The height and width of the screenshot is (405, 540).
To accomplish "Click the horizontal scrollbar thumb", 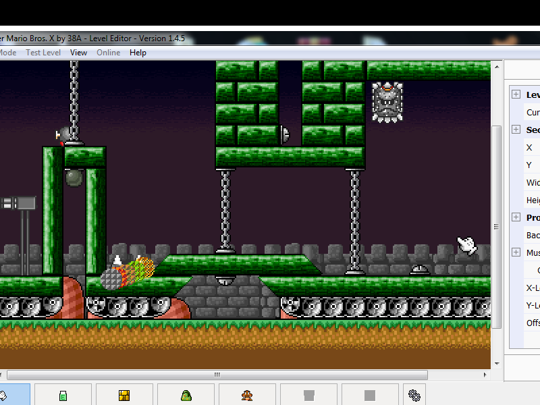I will tap(217, 375).
